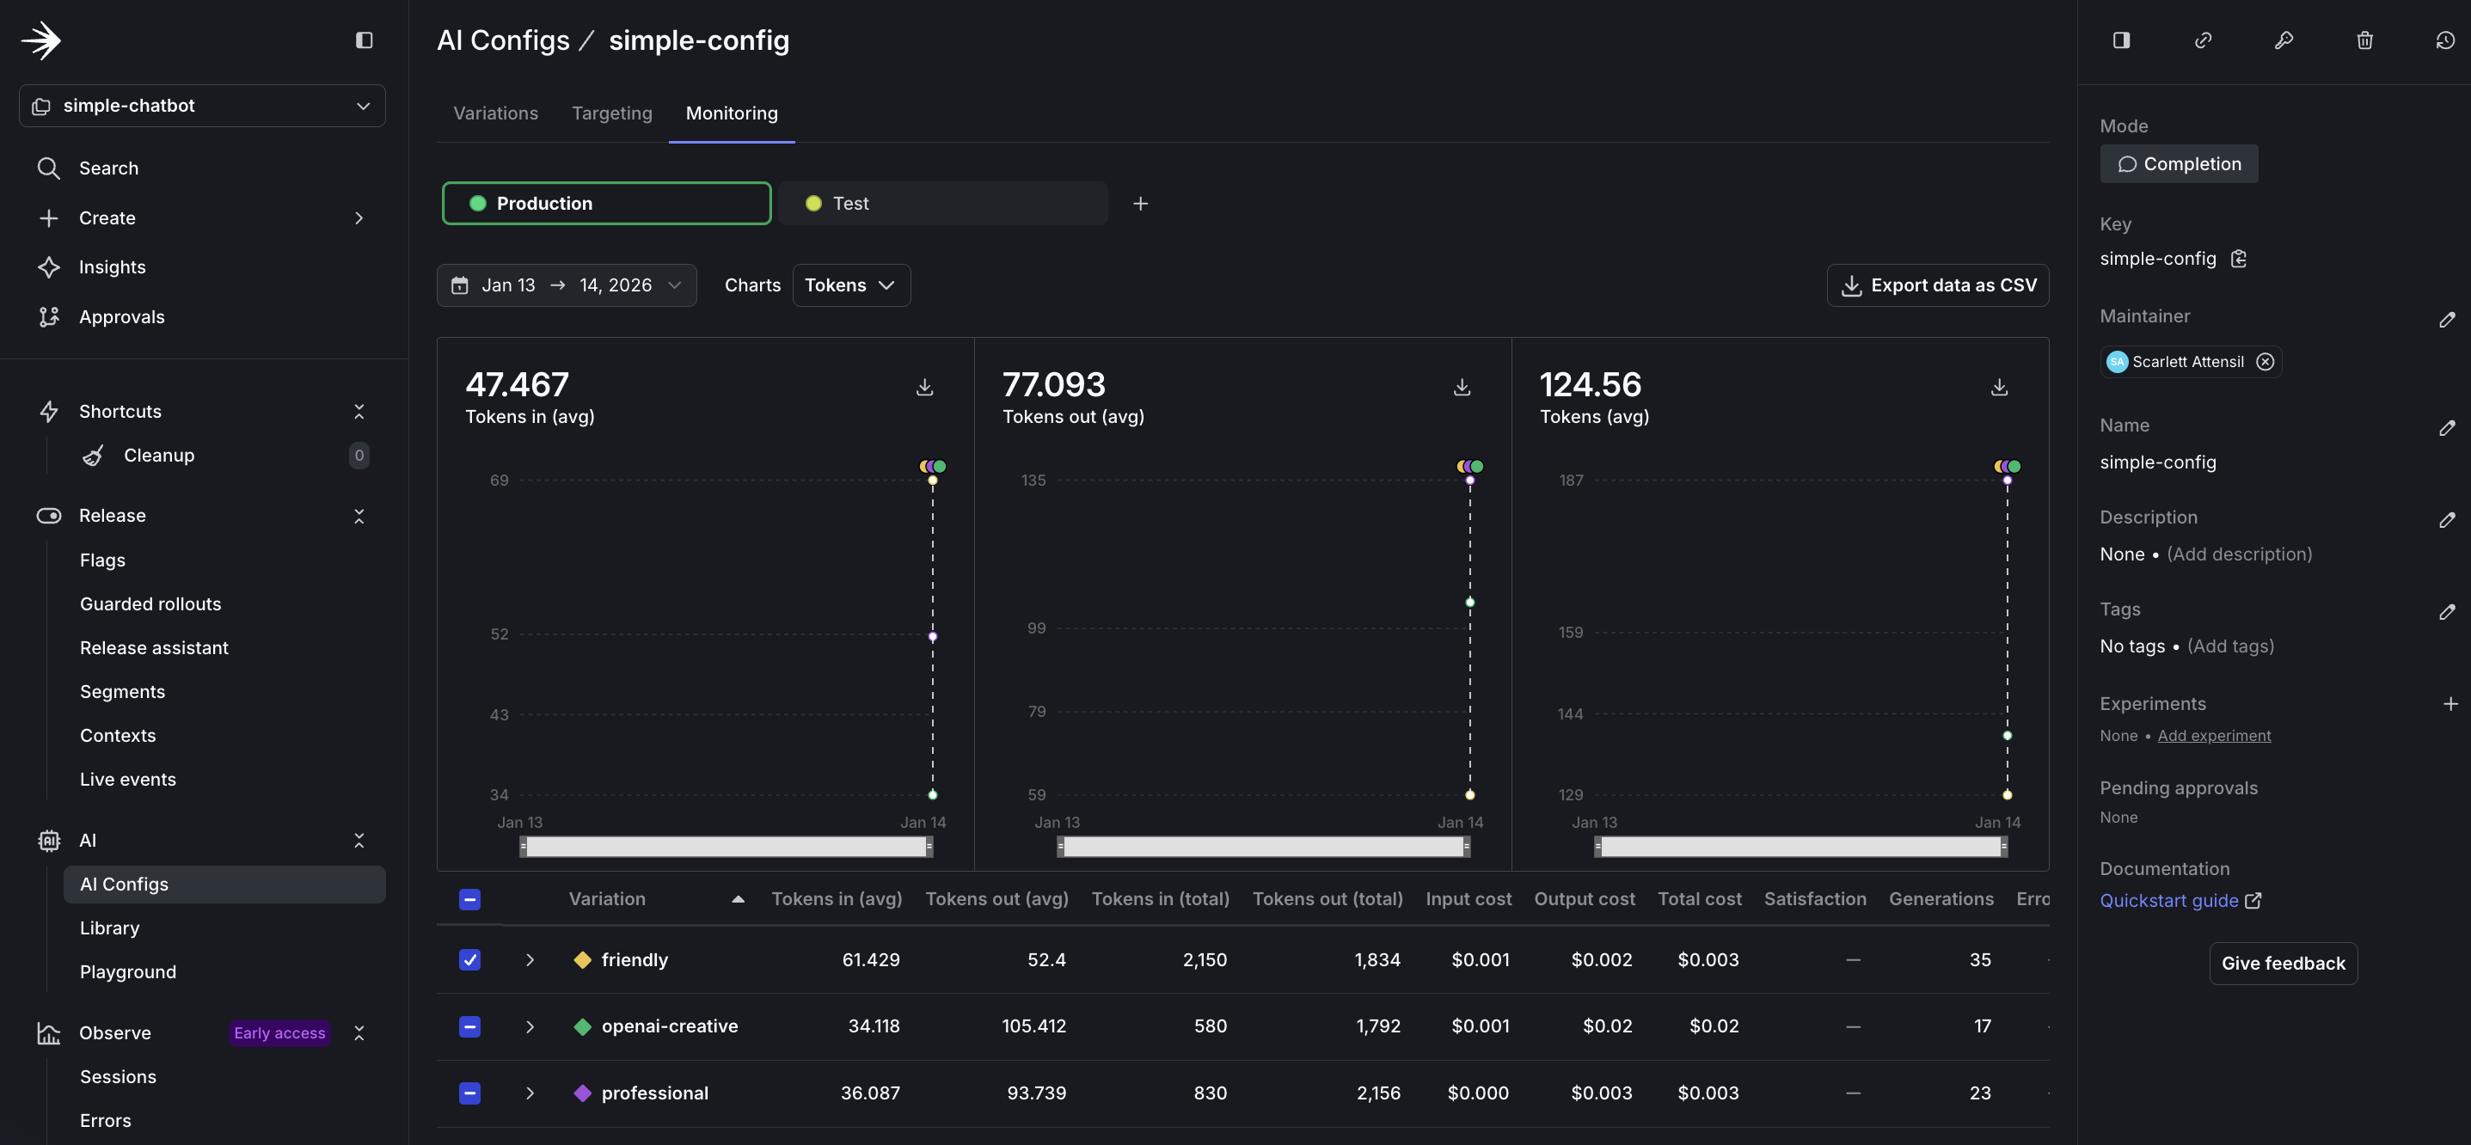
Task: Download the Tokens in (avg) chart data
Action: click(x=923, y=388)
